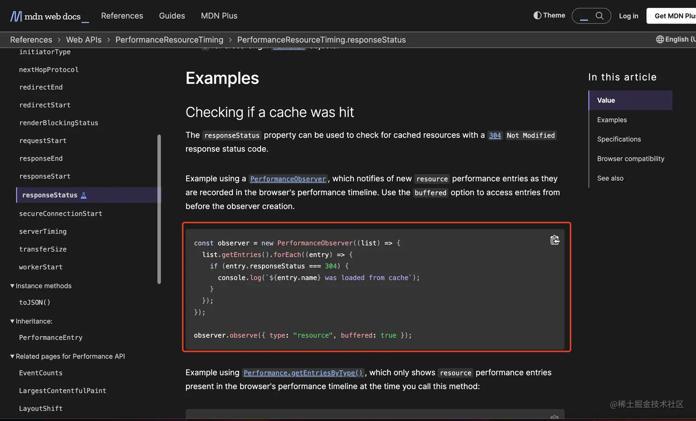Open toJSON() method page
The width and height of the screenshot is (696, 421).
tap(35, 302)
